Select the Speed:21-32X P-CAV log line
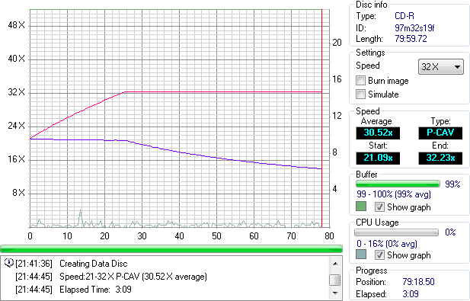 111,276
